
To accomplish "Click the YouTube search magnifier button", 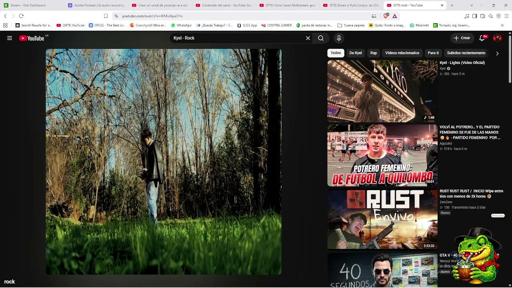I will click(x=321, y=38).
